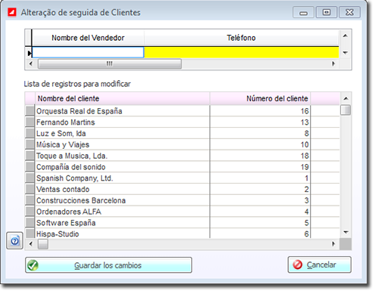Click Fernando Martins client name
The height and width of the screenshot is (294, 375).
tap(66, 122)
